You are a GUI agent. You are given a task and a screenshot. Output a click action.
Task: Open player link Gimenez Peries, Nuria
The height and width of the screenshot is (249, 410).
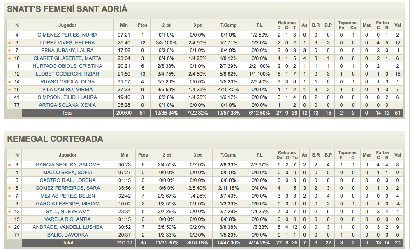pyautogui.click(x=67, y=35)
